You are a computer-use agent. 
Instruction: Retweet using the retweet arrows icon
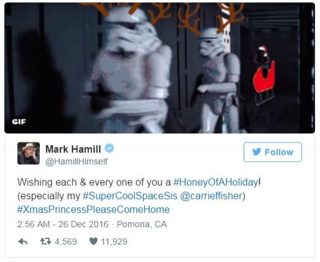[x=45, y=241]
